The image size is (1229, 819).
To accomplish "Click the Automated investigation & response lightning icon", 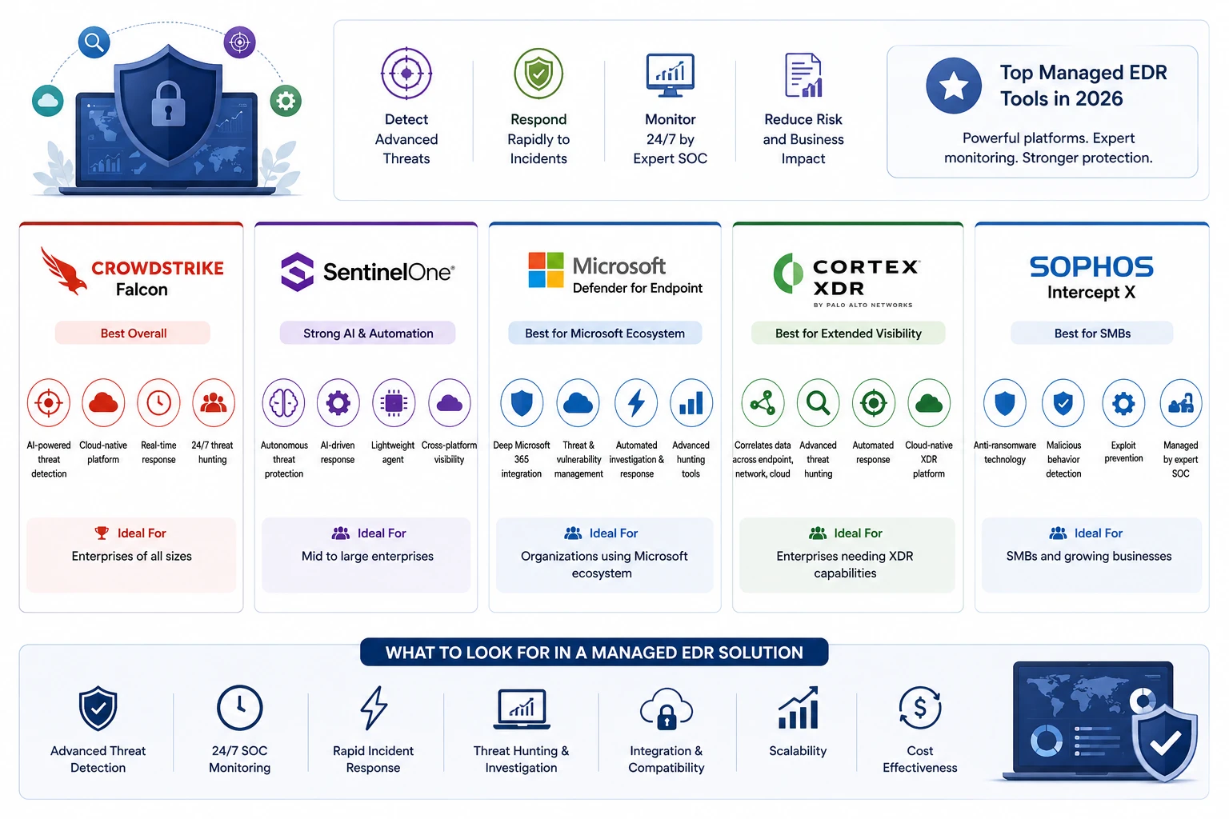I will 636,402.
